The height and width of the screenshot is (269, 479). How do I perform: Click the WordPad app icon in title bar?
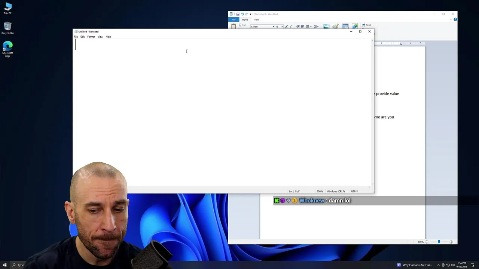pos(231,14)
